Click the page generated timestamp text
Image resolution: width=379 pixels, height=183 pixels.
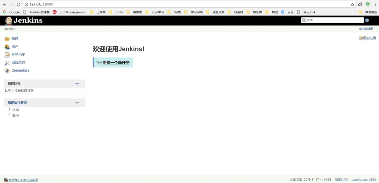click(x=310, y=180)
